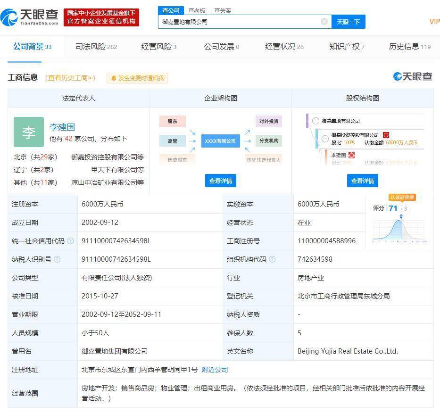Switch to the 查公司 search tab
440x413 pixels.
(171, 11)
